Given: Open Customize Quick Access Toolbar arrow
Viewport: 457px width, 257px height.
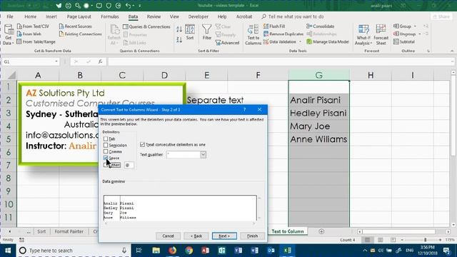Looking at the screenshot, I should pyautogui.click(x=140, y=6).
